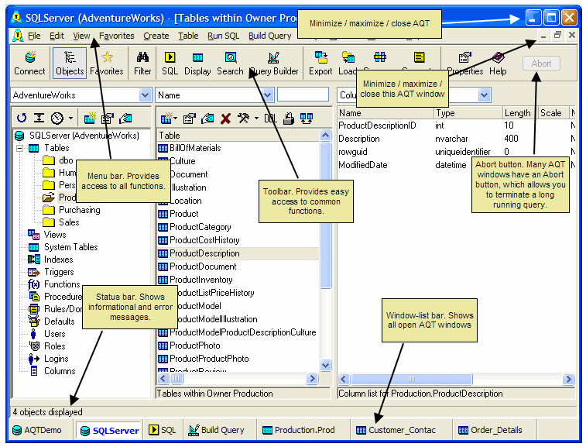Select Logins in the object tree
586x447 pixels.
(49, 359)
